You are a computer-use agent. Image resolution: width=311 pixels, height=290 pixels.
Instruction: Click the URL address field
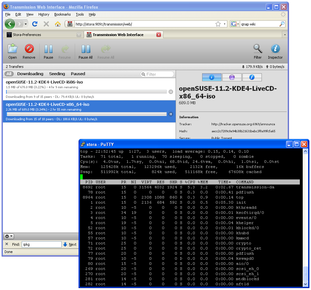[144, 24]
